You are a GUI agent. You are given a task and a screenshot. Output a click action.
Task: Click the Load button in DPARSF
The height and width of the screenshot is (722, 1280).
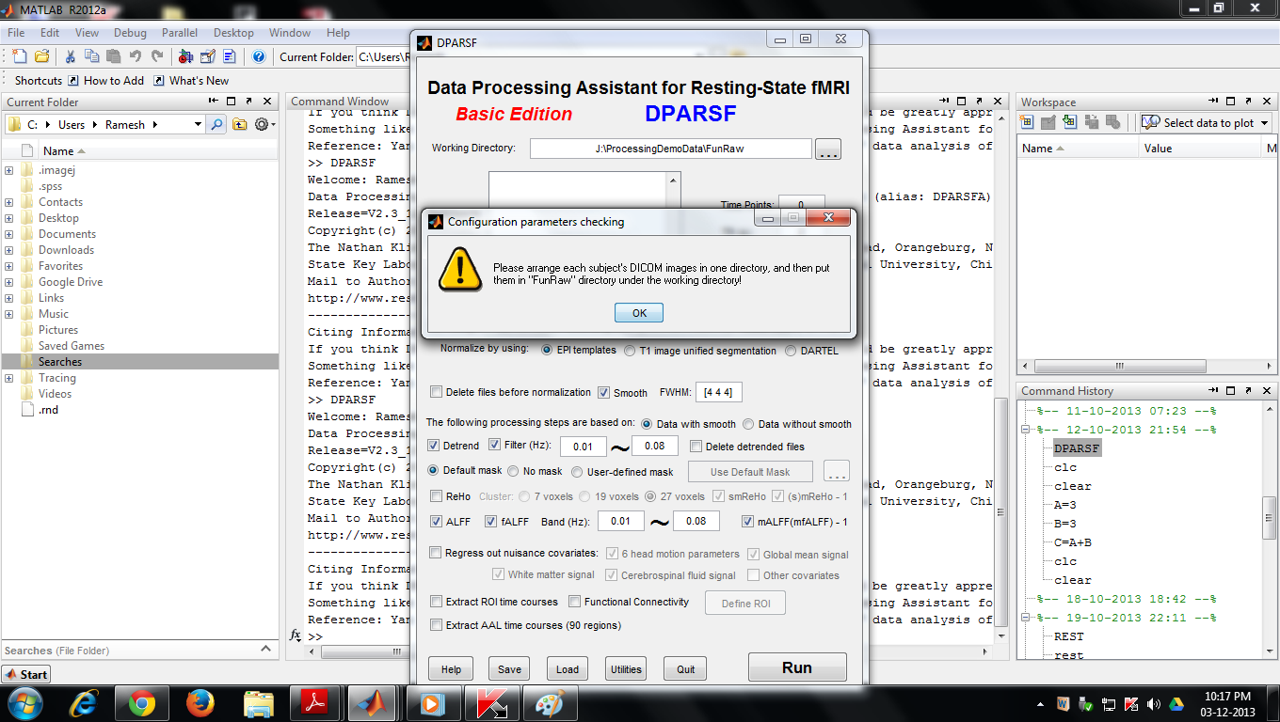pyautogui.click(x=568, y=669)
